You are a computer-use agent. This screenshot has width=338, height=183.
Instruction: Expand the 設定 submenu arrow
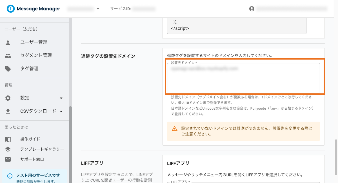(61, 98)
